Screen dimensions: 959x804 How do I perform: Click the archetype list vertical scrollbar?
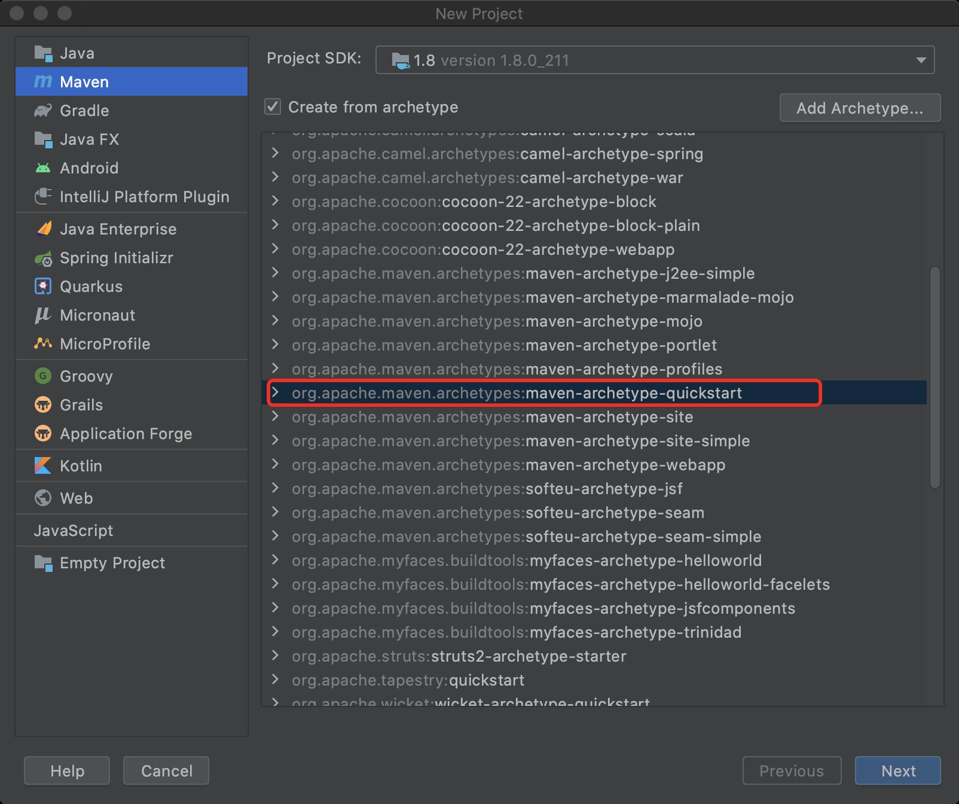coord(935,377)
